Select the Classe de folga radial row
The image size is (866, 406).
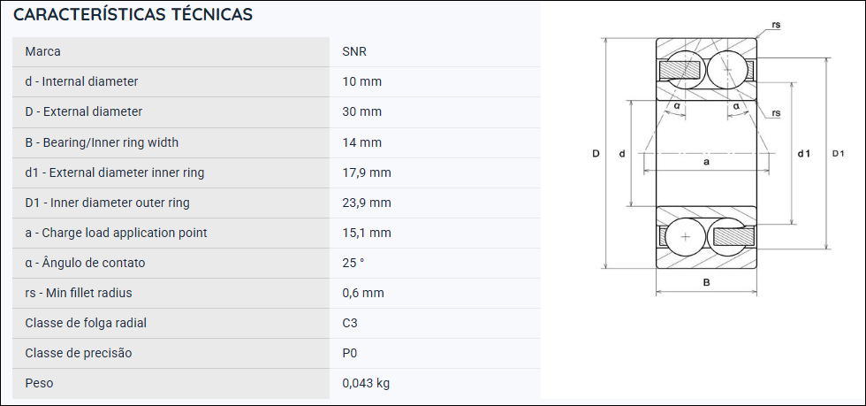pyautogui.click(x=276, y=323)
